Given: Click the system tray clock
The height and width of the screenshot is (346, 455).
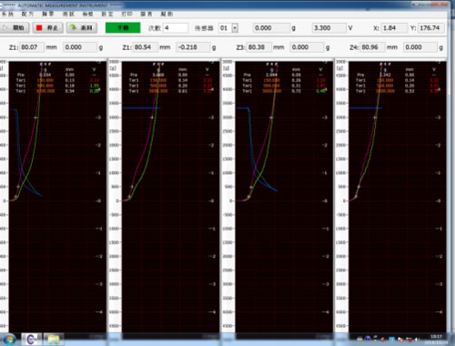Looking at the screenshot, I should point(436,340).
